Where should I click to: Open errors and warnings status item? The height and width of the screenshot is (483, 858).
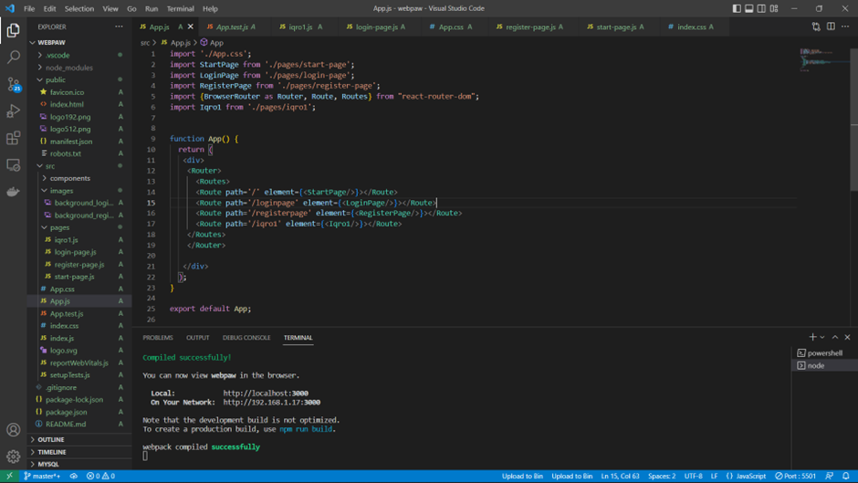(100, 477)
